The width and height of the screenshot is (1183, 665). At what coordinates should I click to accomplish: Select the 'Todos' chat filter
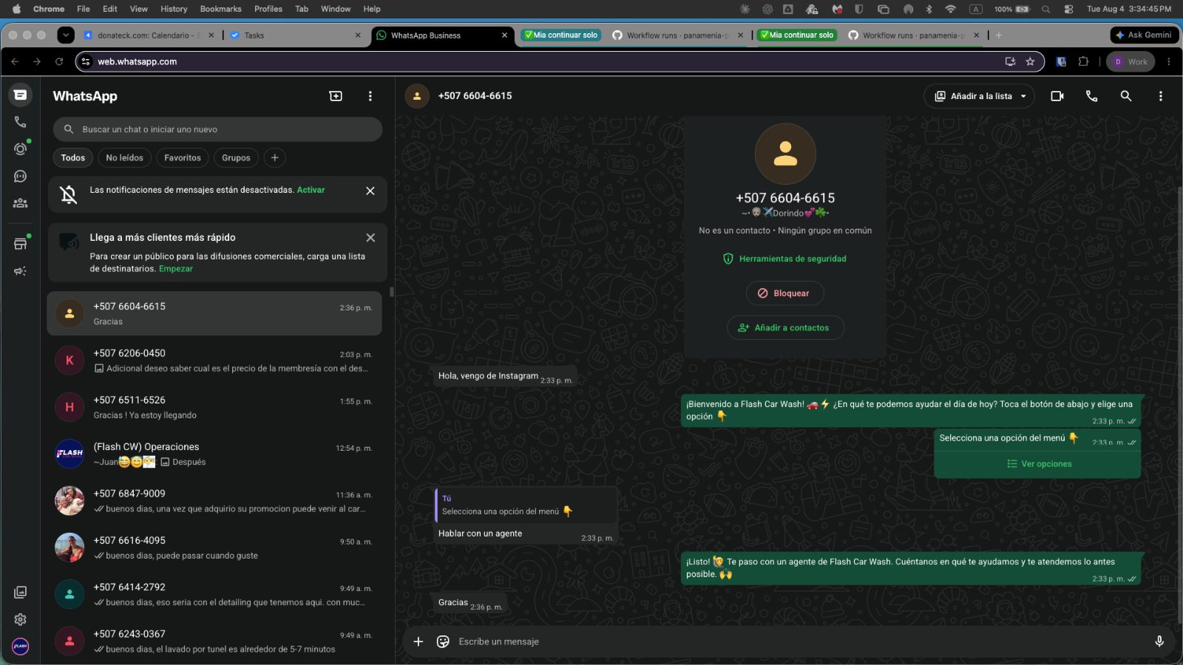pos(72,157)
